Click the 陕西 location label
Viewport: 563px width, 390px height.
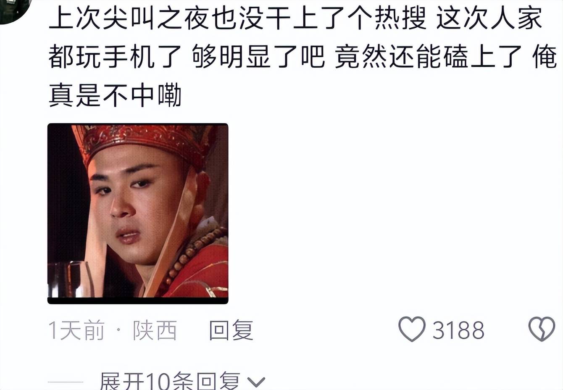(x=155, y=330)
